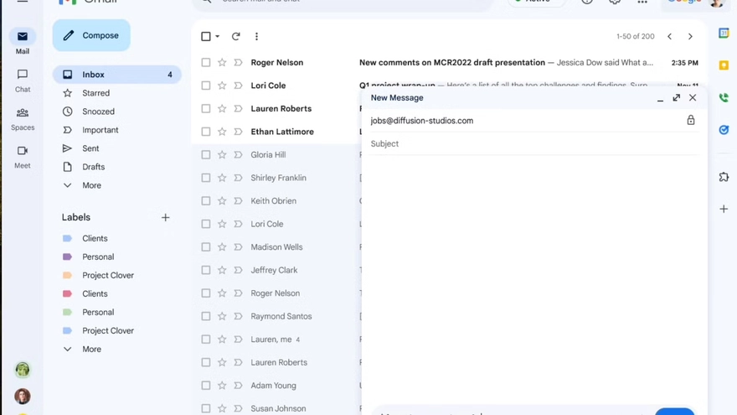Go to the Sent folder
The image size is (737, 415).
pyautogui.click(x=90, y=148)
